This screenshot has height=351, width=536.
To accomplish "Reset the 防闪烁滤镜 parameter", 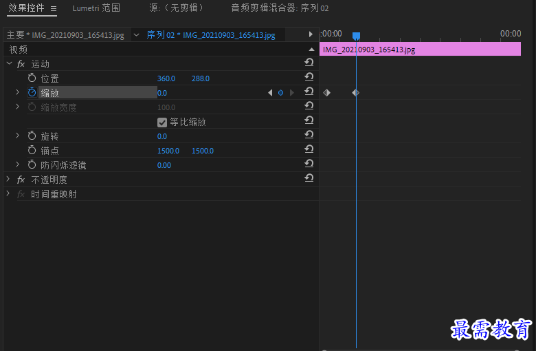I will click(309, 163).
